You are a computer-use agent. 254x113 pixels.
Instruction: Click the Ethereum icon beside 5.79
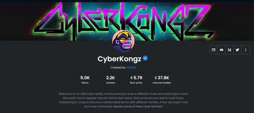(132, 78)
